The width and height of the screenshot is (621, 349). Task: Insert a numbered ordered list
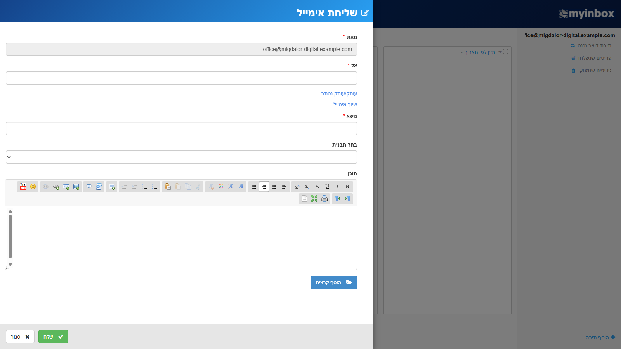coord(145,187)
